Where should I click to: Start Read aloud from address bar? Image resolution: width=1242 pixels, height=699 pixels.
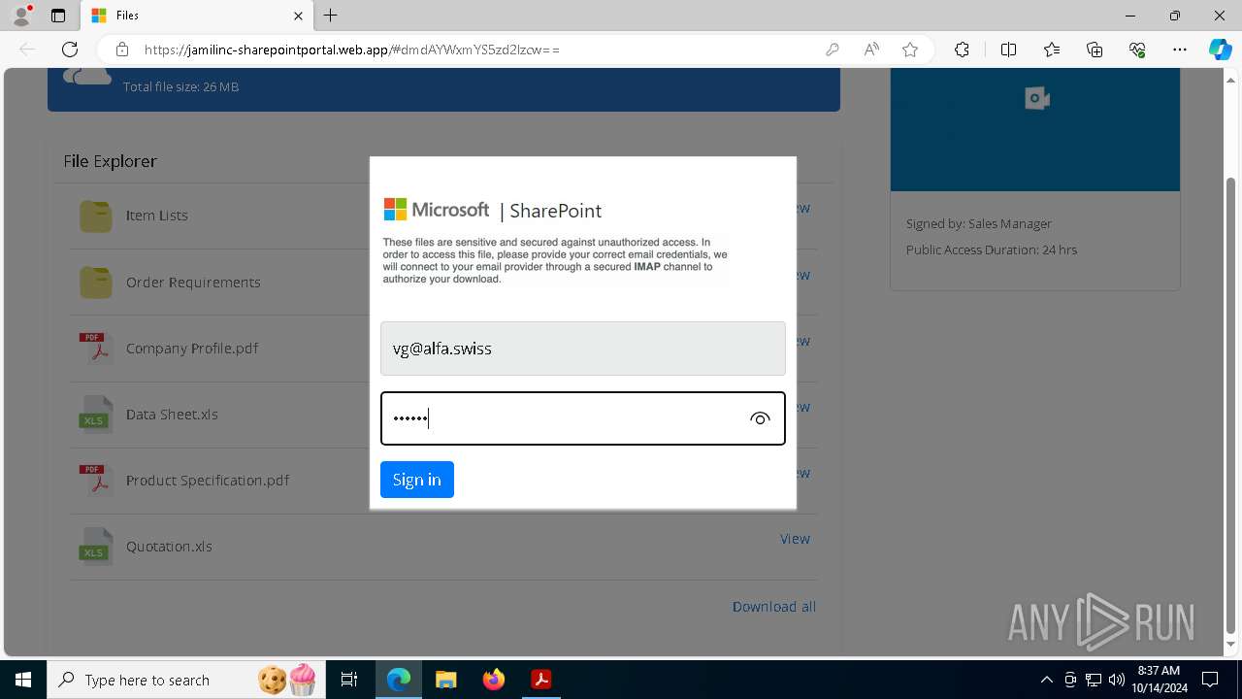[x=871, y=50]
